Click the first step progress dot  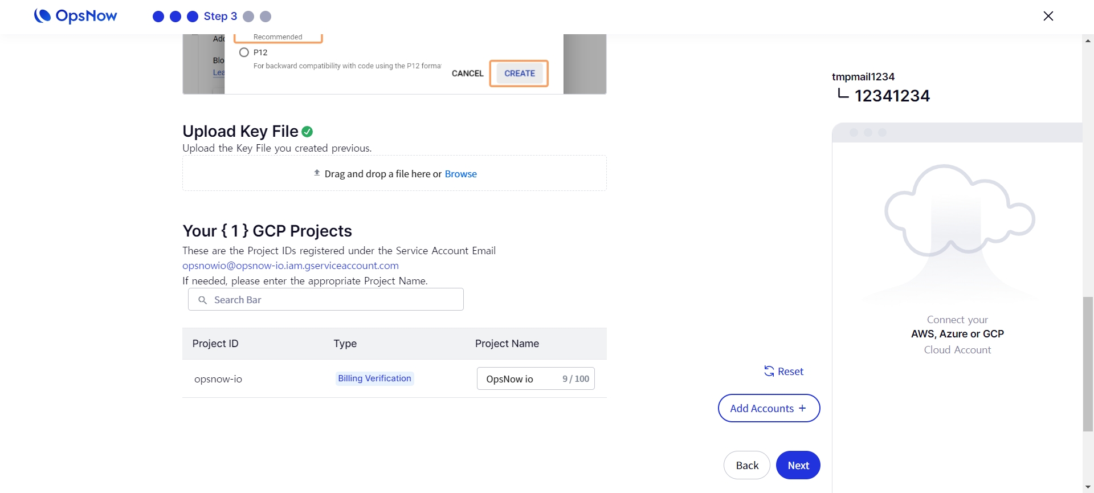coord(158,17)
